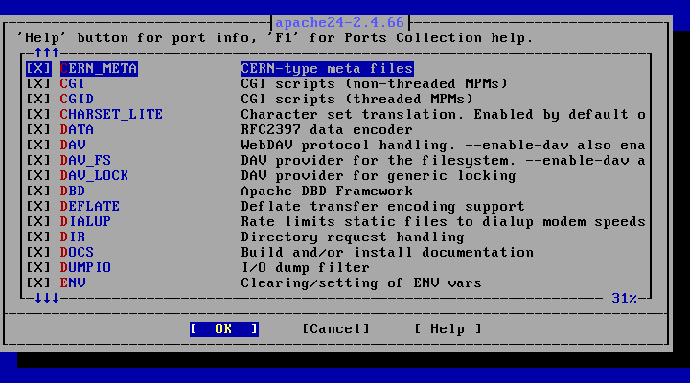The width and height of the screenshot is (690, 383).
Task: Disable the DATA option checkbox
Action: pos(38,129)
